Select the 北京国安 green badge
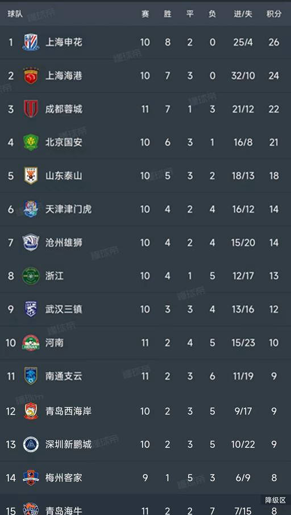This screenshot has width=291, height=515. click(x=31, y=142)
